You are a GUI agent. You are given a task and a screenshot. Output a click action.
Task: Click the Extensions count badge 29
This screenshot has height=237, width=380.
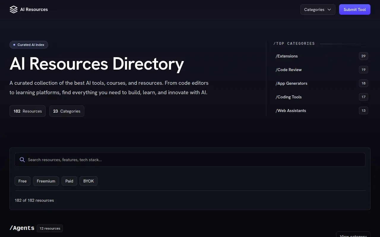363,56
